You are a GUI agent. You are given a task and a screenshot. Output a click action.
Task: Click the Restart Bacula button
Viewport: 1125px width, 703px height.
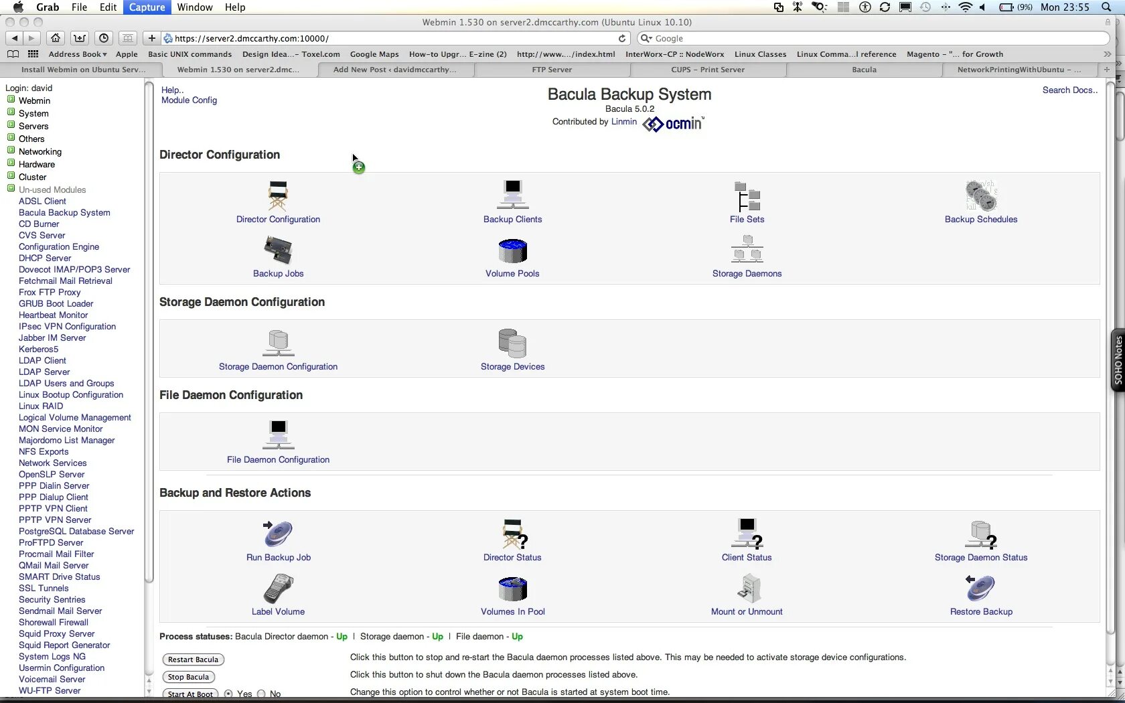[193, 659]
